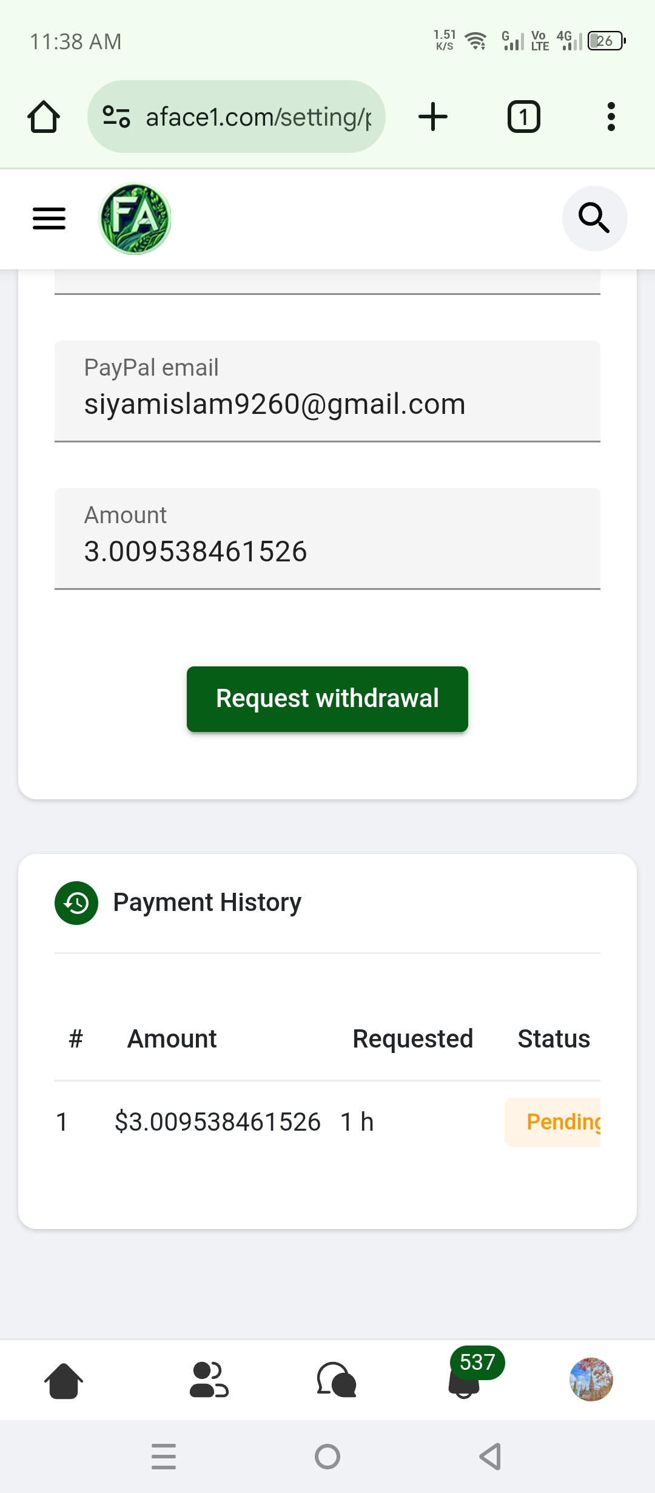655x1493 pixels.
Task: Open the friends tab in bottom bar
Action: click(x=209, y=1381)
